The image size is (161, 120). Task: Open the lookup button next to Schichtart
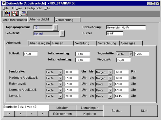point(62,34)
